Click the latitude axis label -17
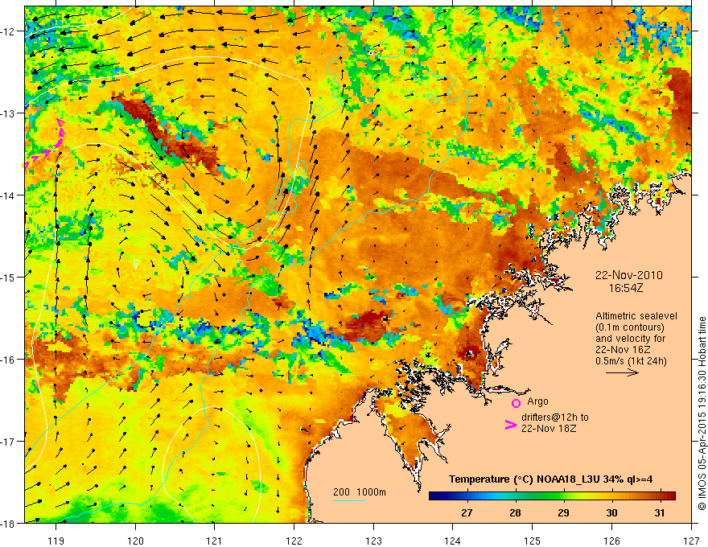This screenshot has width=708, height=547. click(9, 442)
